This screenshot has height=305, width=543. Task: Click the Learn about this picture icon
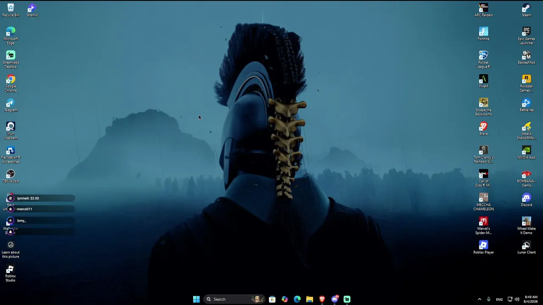[x=11, y=250]
